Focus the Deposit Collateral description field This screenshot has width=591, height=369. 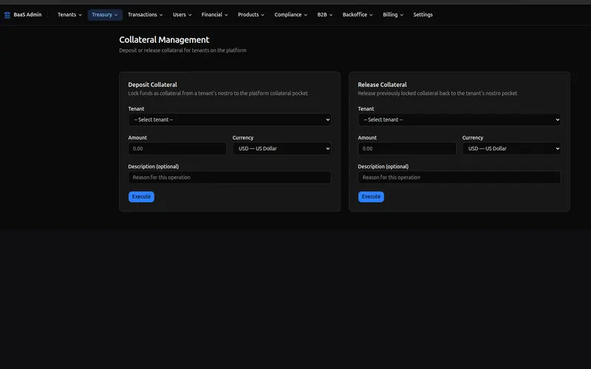230,177
